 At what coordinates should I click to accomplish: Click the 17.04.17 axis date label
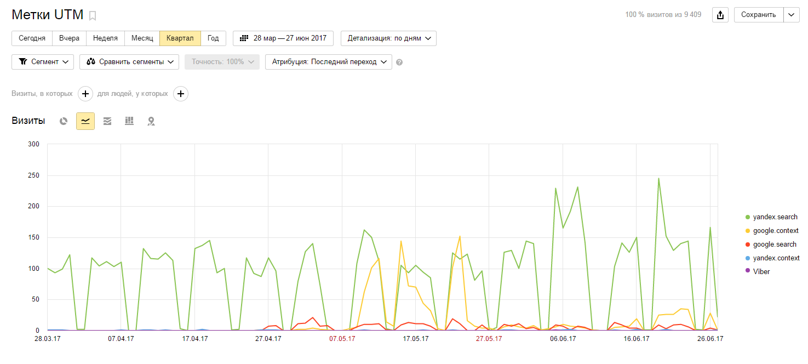[194, 339]
